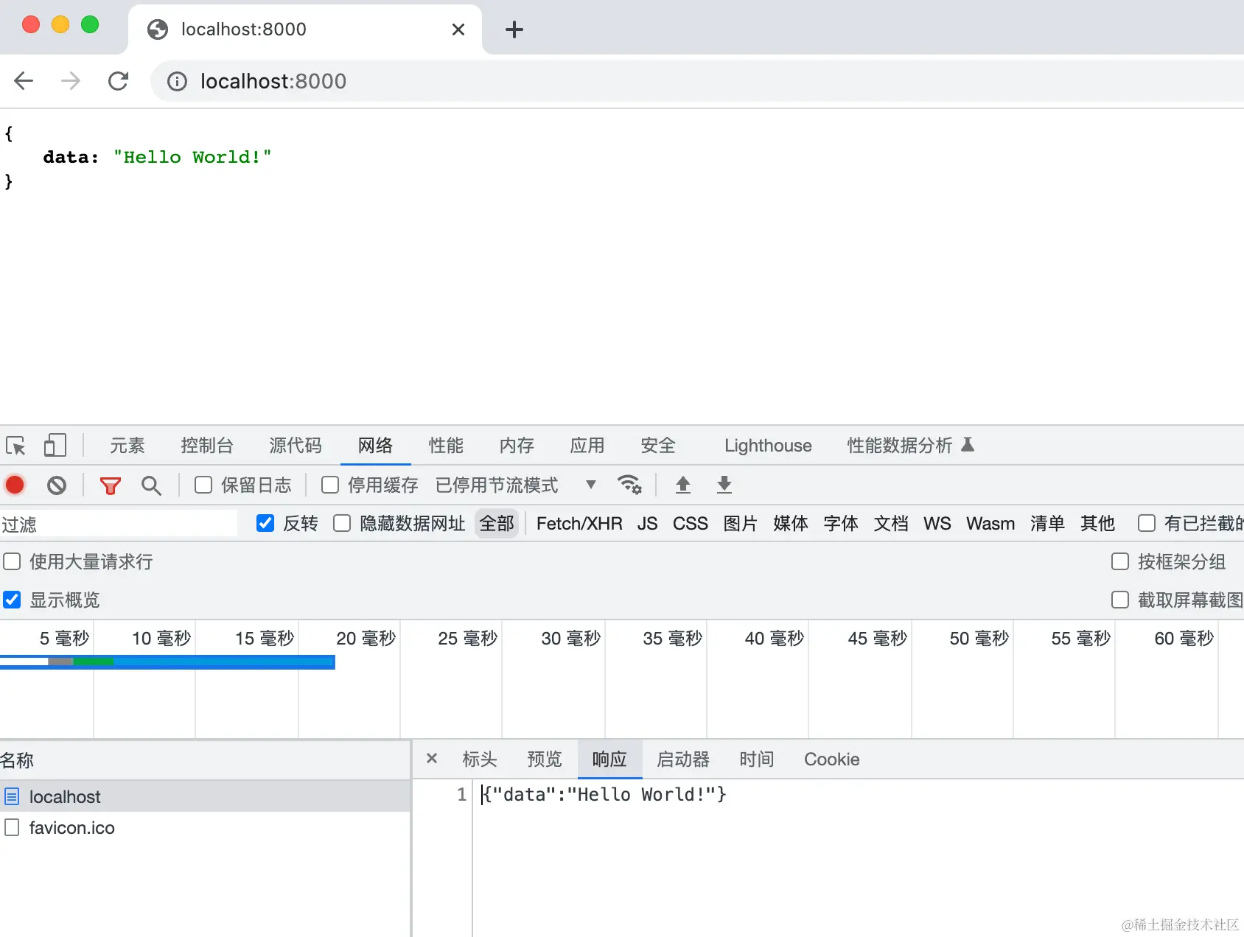Select the 网络 DevTools panel tab
Image resolution: width=1244 pixels, height=937 pixels.
(376, 446)
